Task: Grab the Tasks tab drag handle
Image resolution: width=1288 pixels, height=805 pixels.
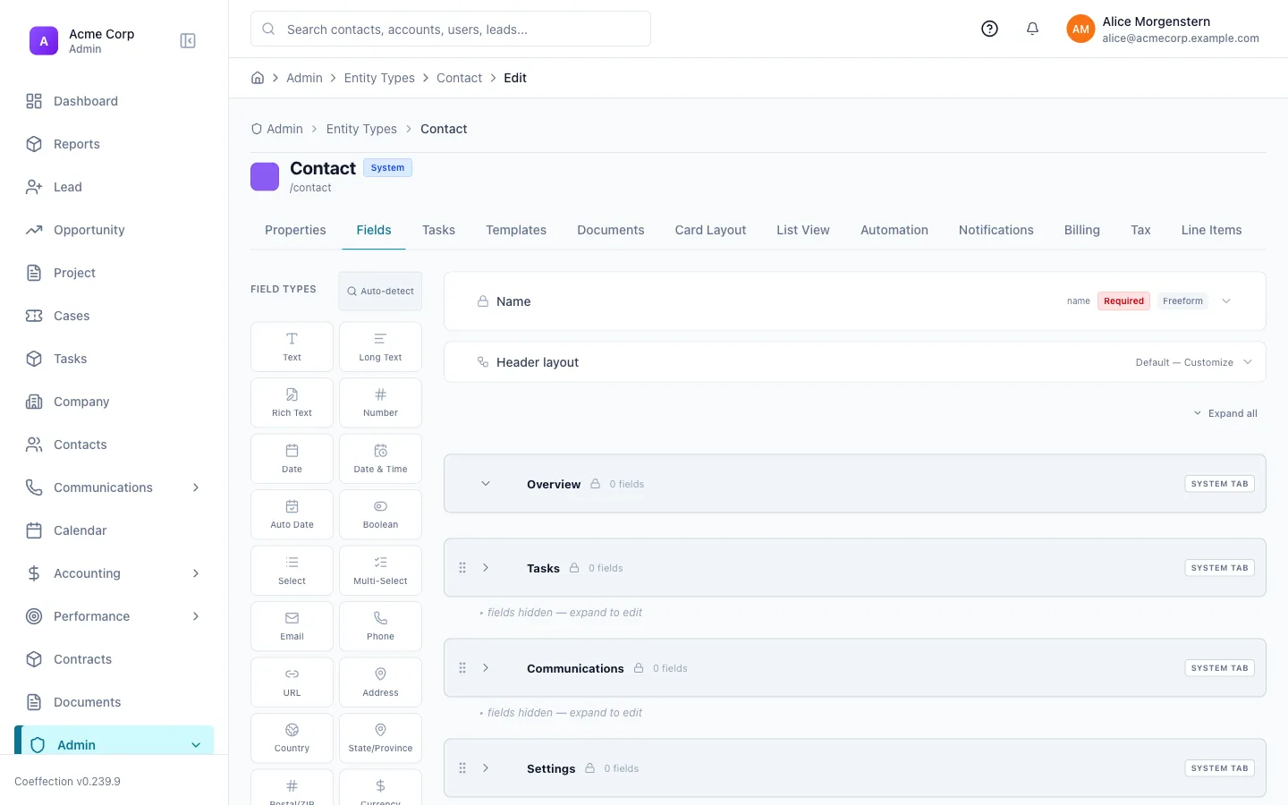Action: (462, 568)
